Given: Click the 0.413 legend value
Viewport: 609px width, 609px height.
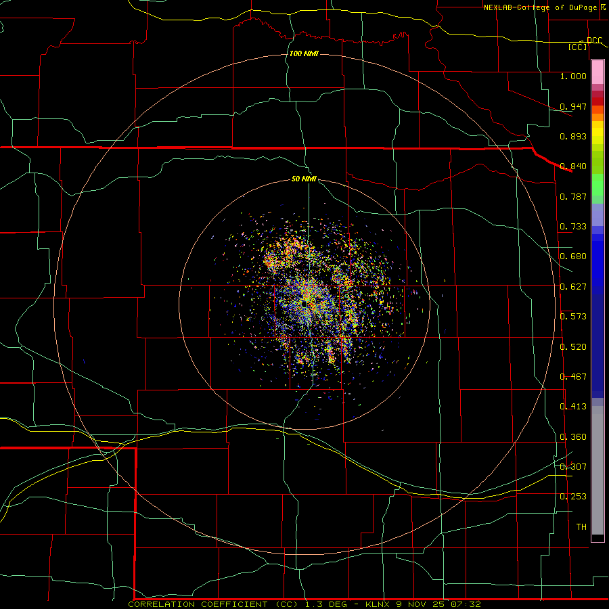Looking at the screenshot, I should tap(573, 407).
